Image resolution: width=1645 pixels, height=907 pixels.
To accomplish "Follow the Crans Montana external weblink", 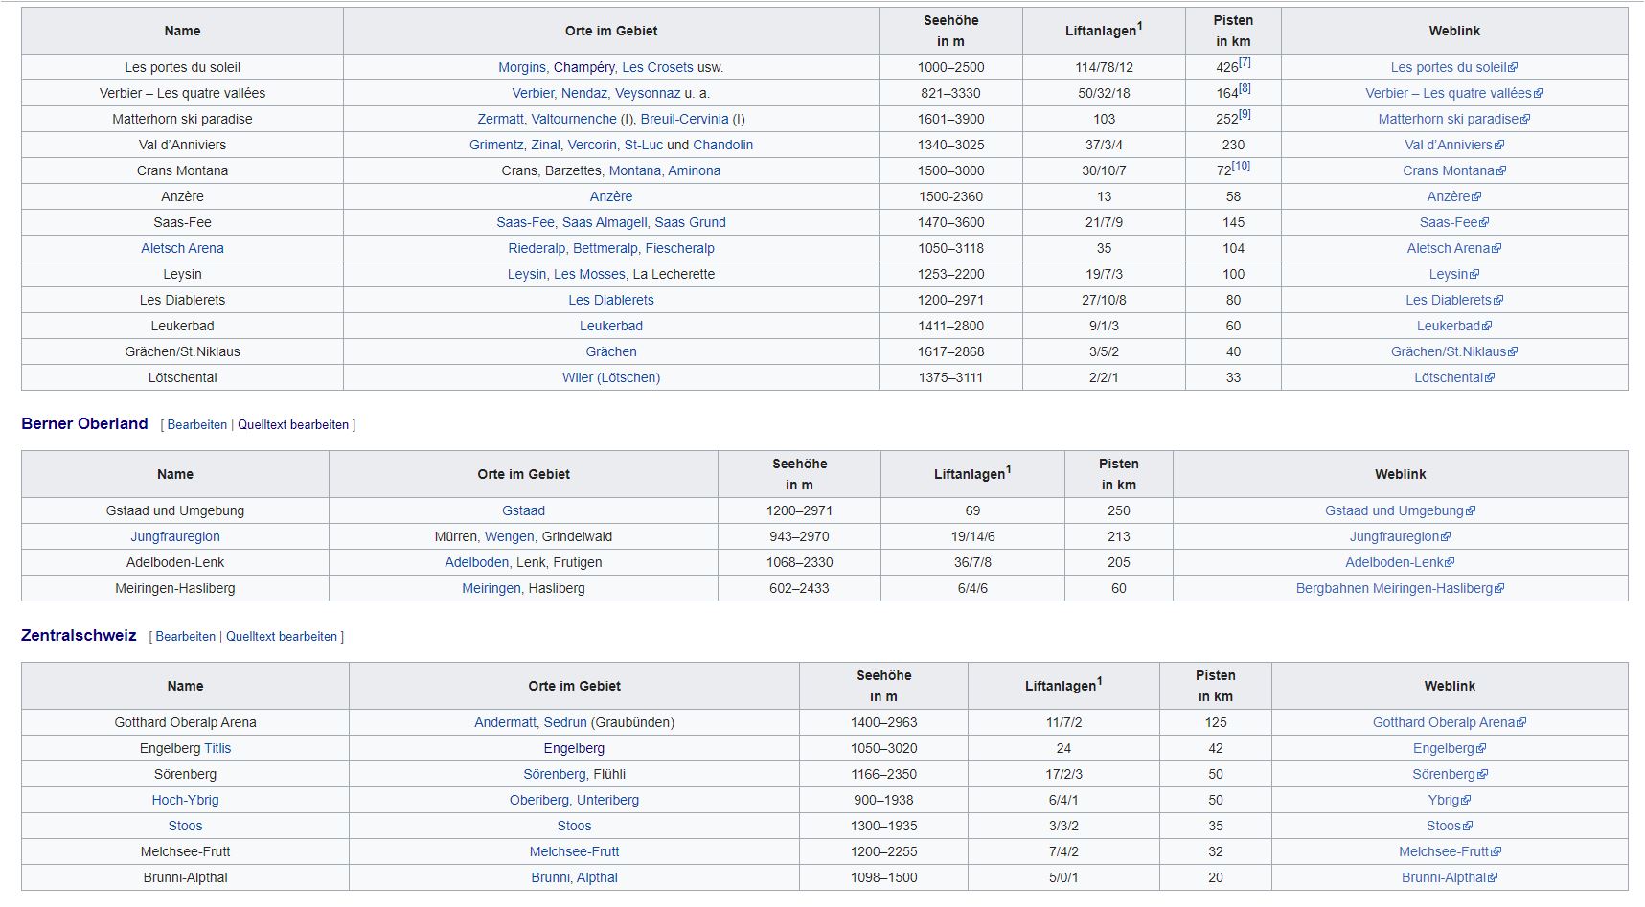I will click(x=1454, y=170).
